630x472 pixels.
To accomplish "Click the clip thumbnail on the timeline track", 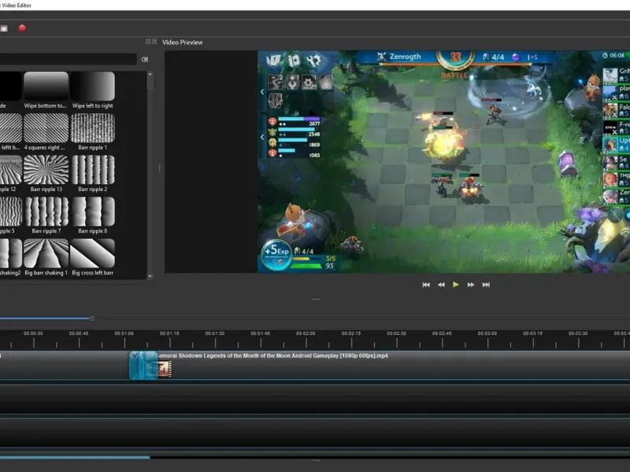I will 165,369.
